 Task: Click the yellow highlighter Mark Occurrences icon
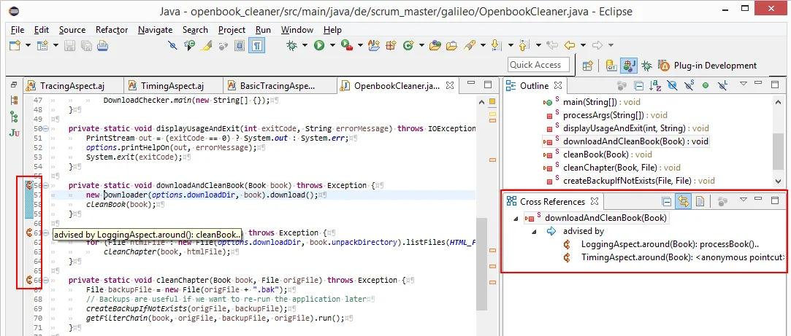click(x=206, y=46)
